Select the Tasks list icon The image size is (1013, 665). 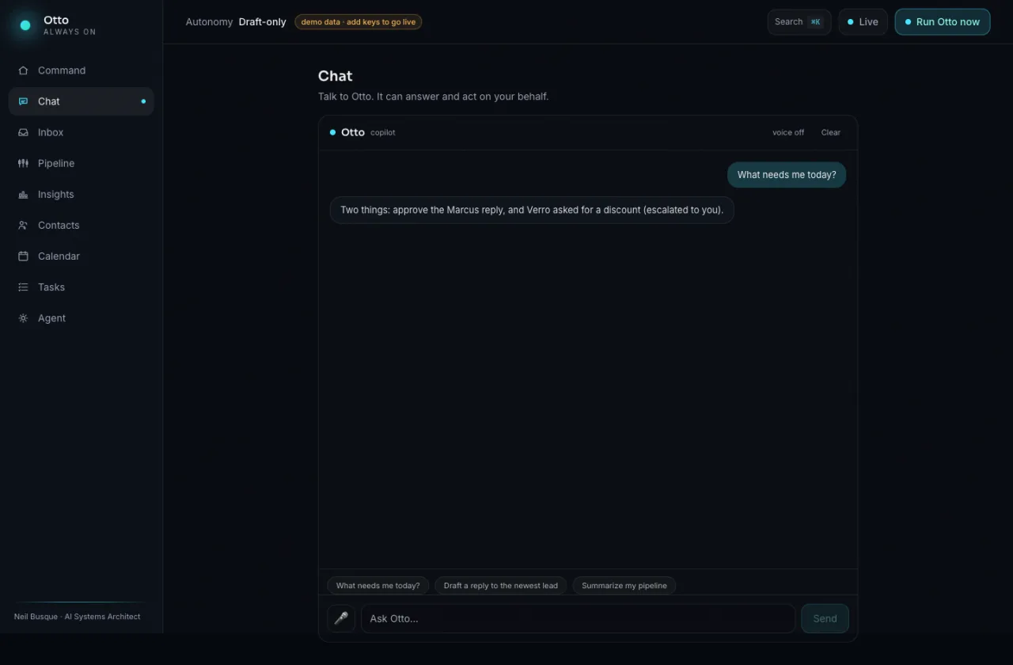tap(23, 287)
